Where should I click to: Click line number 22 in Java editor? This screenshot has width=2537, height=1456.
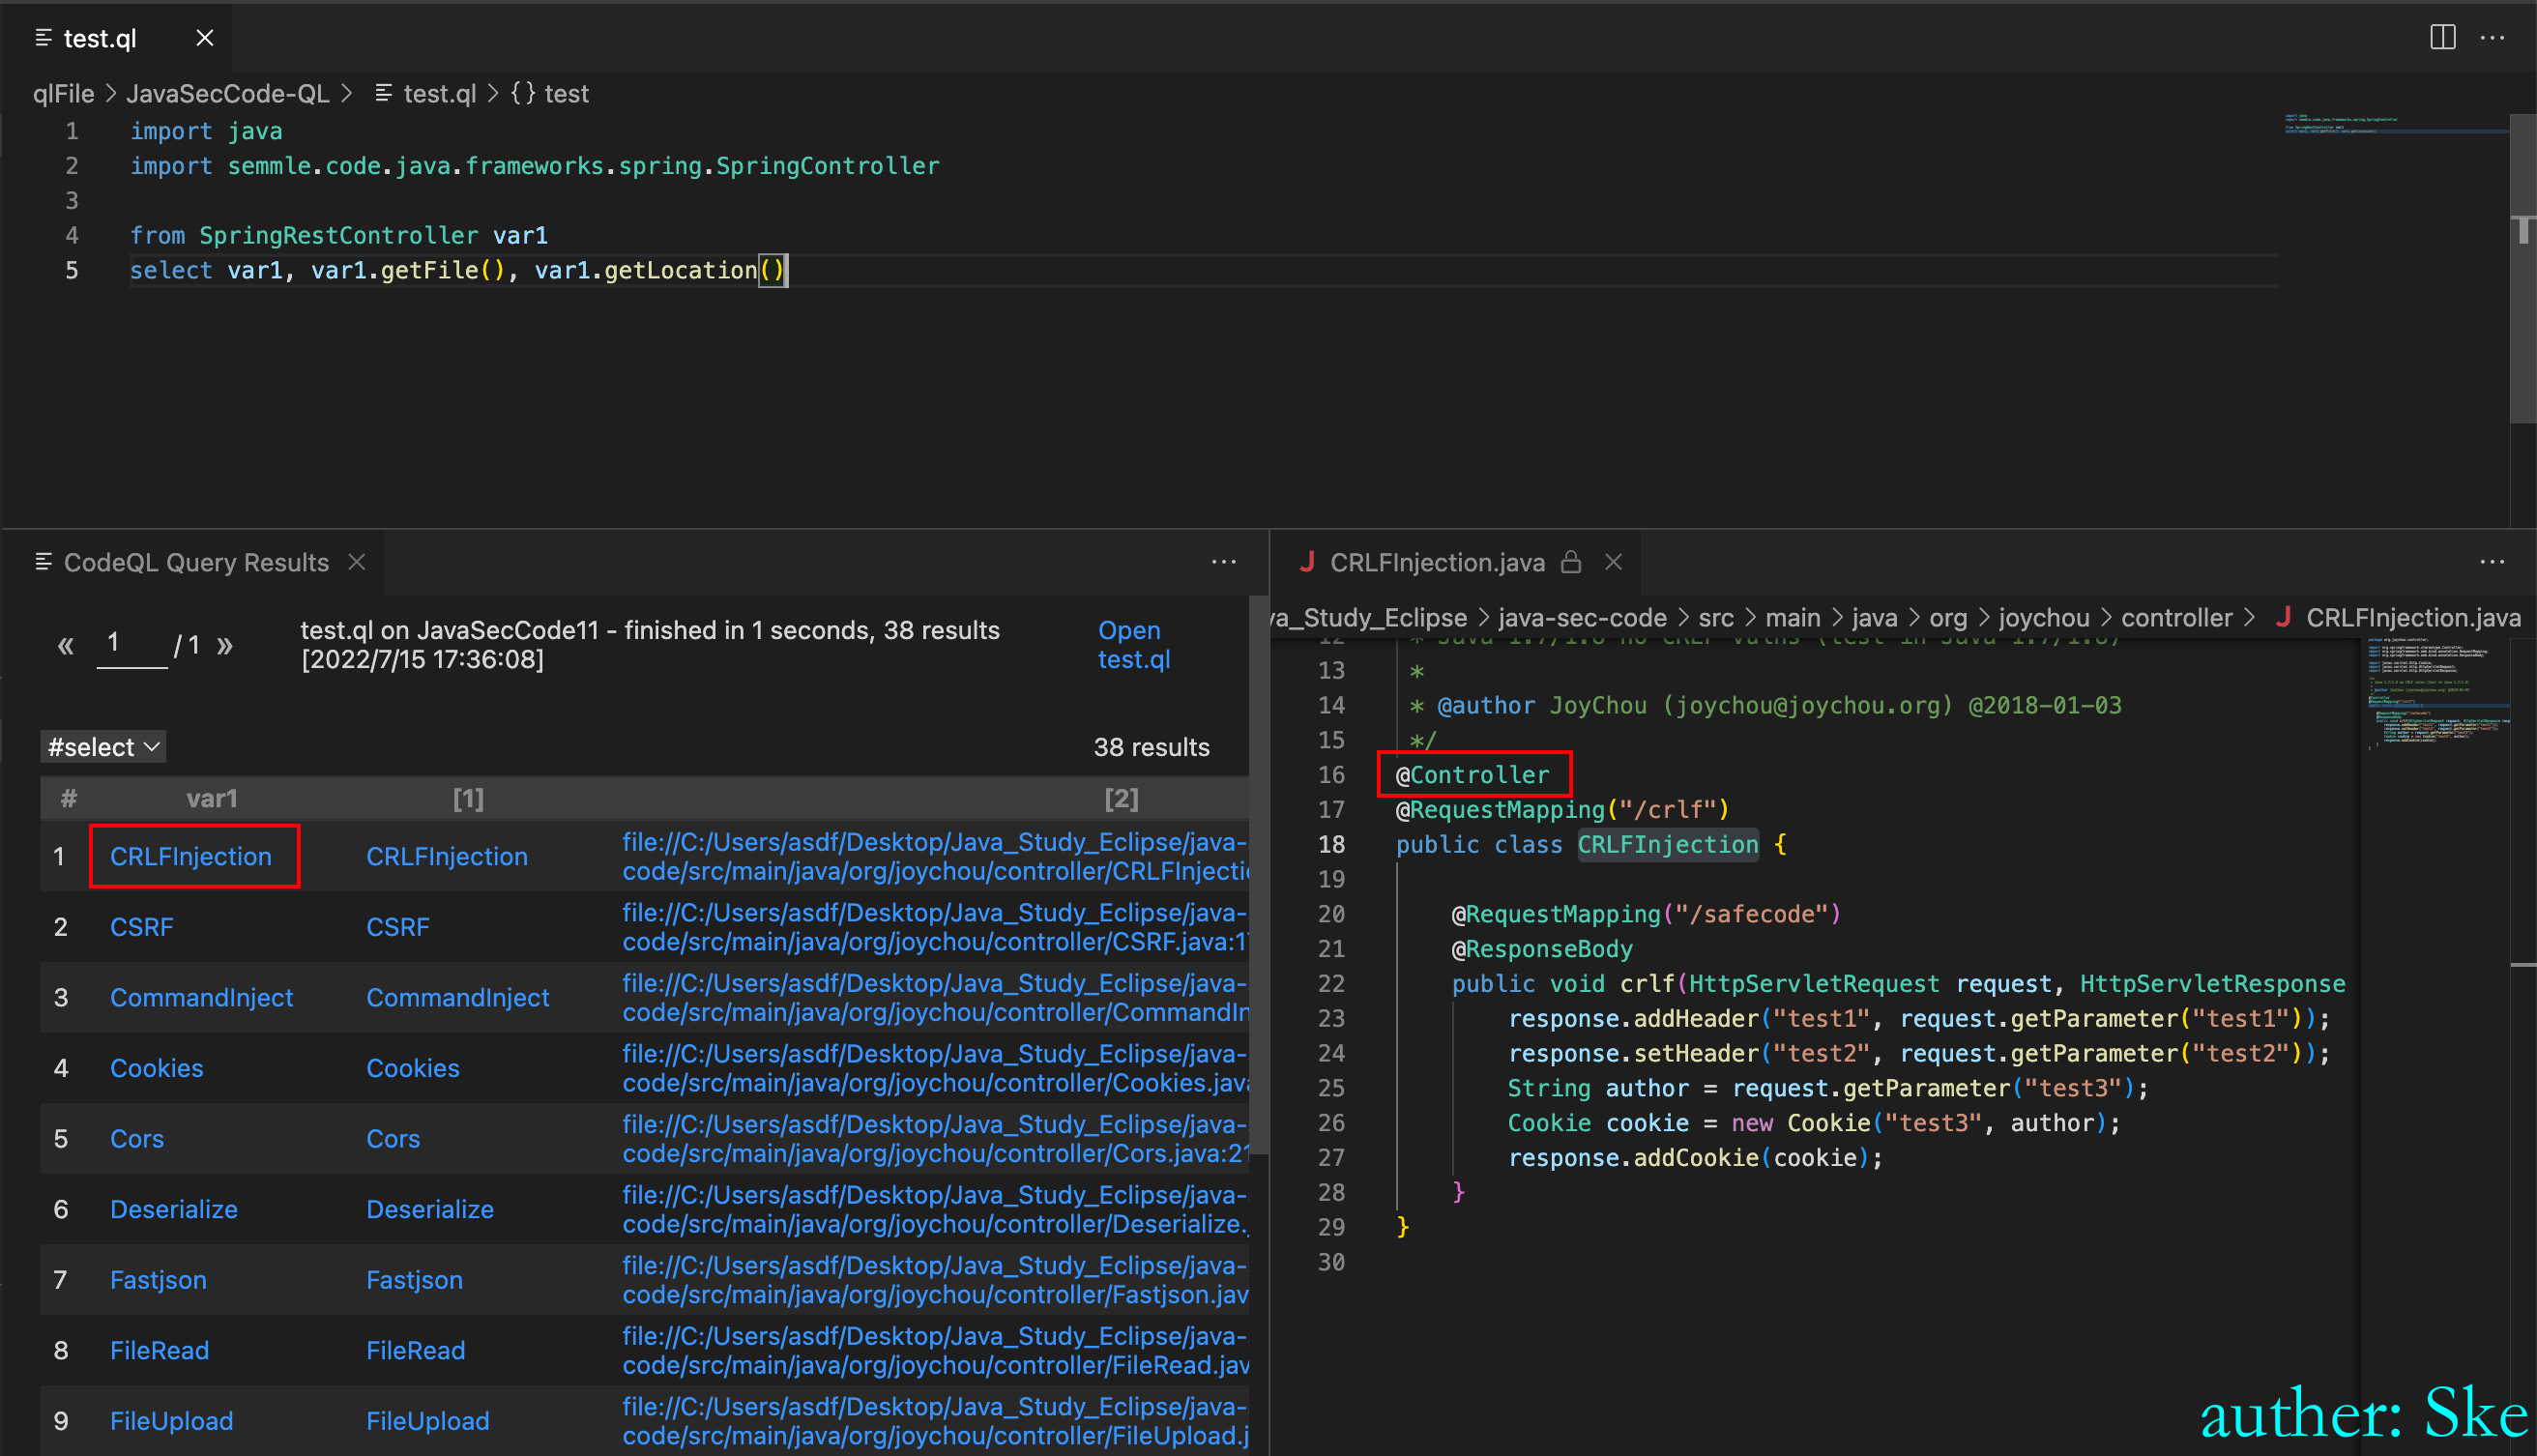(1331, 983)
